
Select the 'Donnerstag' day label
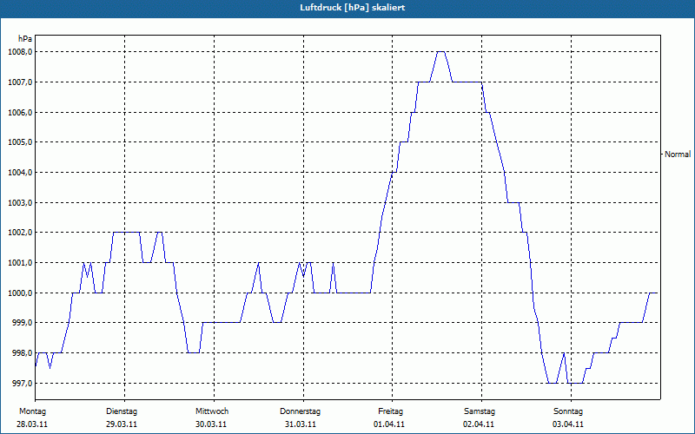(x=300, y=411)
